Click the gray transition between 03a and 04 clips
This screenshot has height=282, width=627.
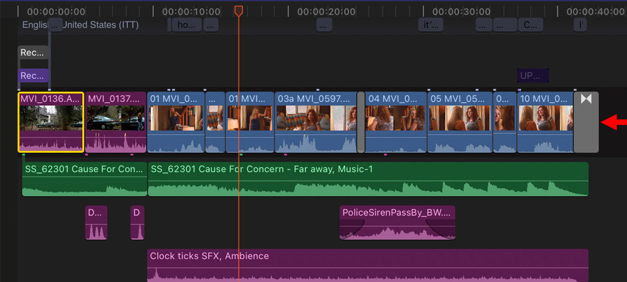361,122
